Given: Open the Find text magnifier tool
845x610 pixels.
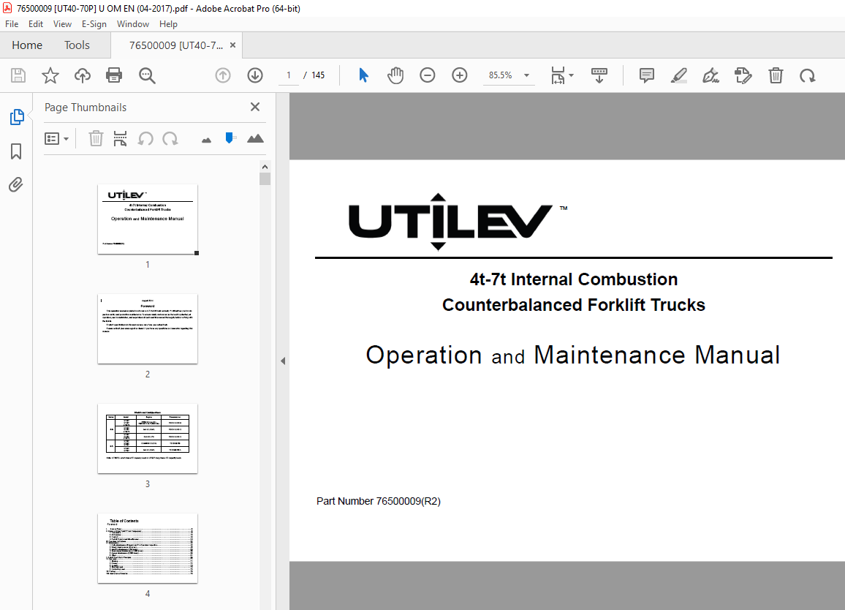Looking at the screenshot, I should pos(147,75).
